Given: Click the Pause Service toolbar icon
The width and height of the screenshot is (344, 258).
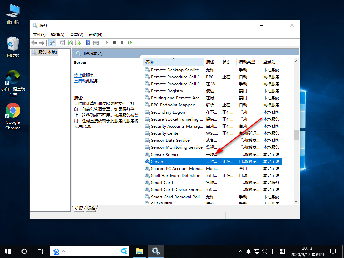Looking at the screenshot, I should (x=122, y=43).
